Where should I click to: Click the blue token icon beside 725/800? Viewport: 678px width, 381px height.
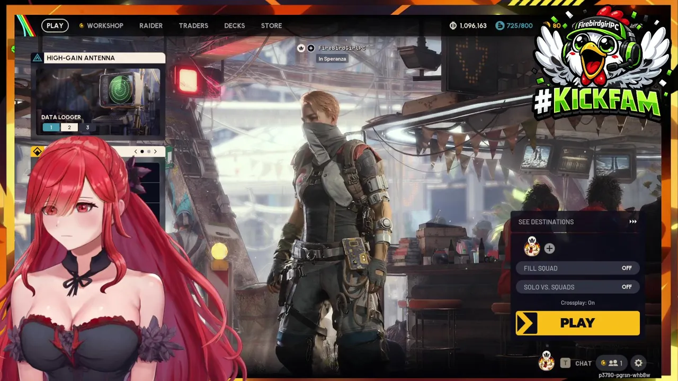[x=500, y=25]
